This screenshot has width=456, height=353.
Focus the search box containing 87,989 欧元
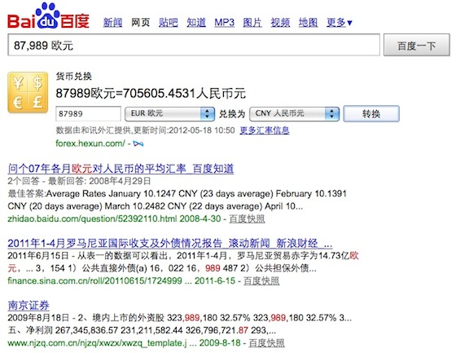pos(194,45)
